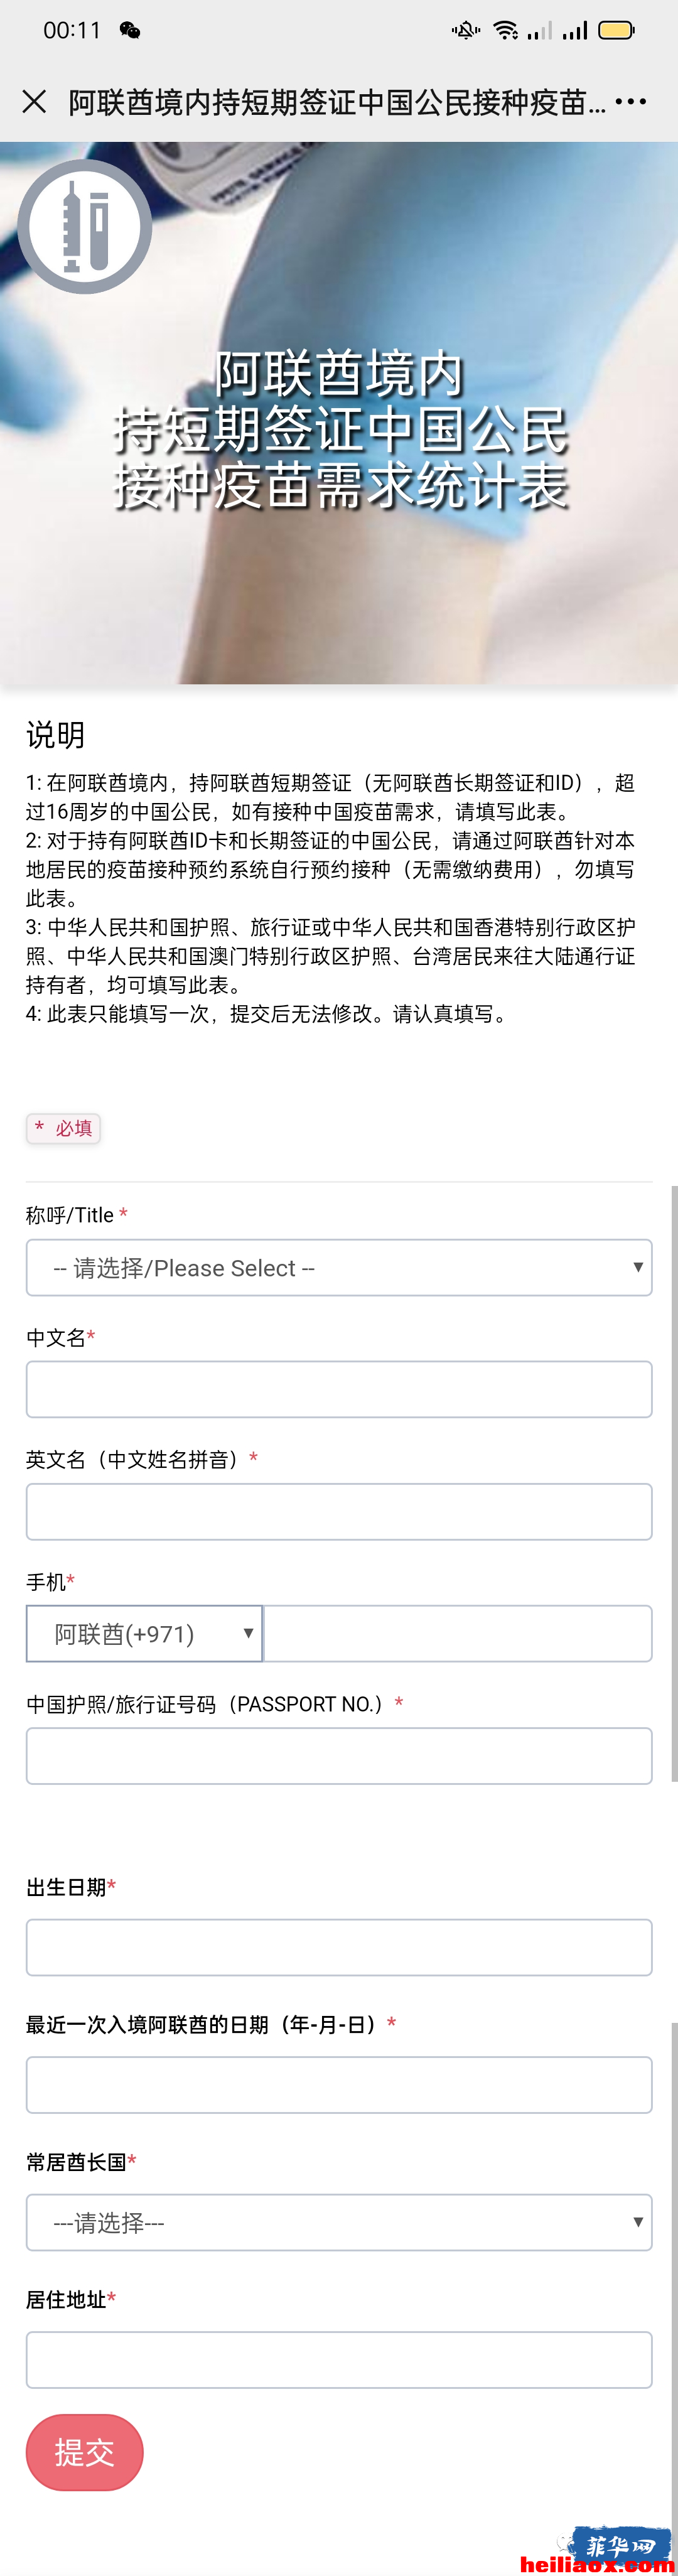Open the 称呼/Title dropdown
Viewport: 678px width, 2576px height.
pyautogui.click(x=339, y=1267)
